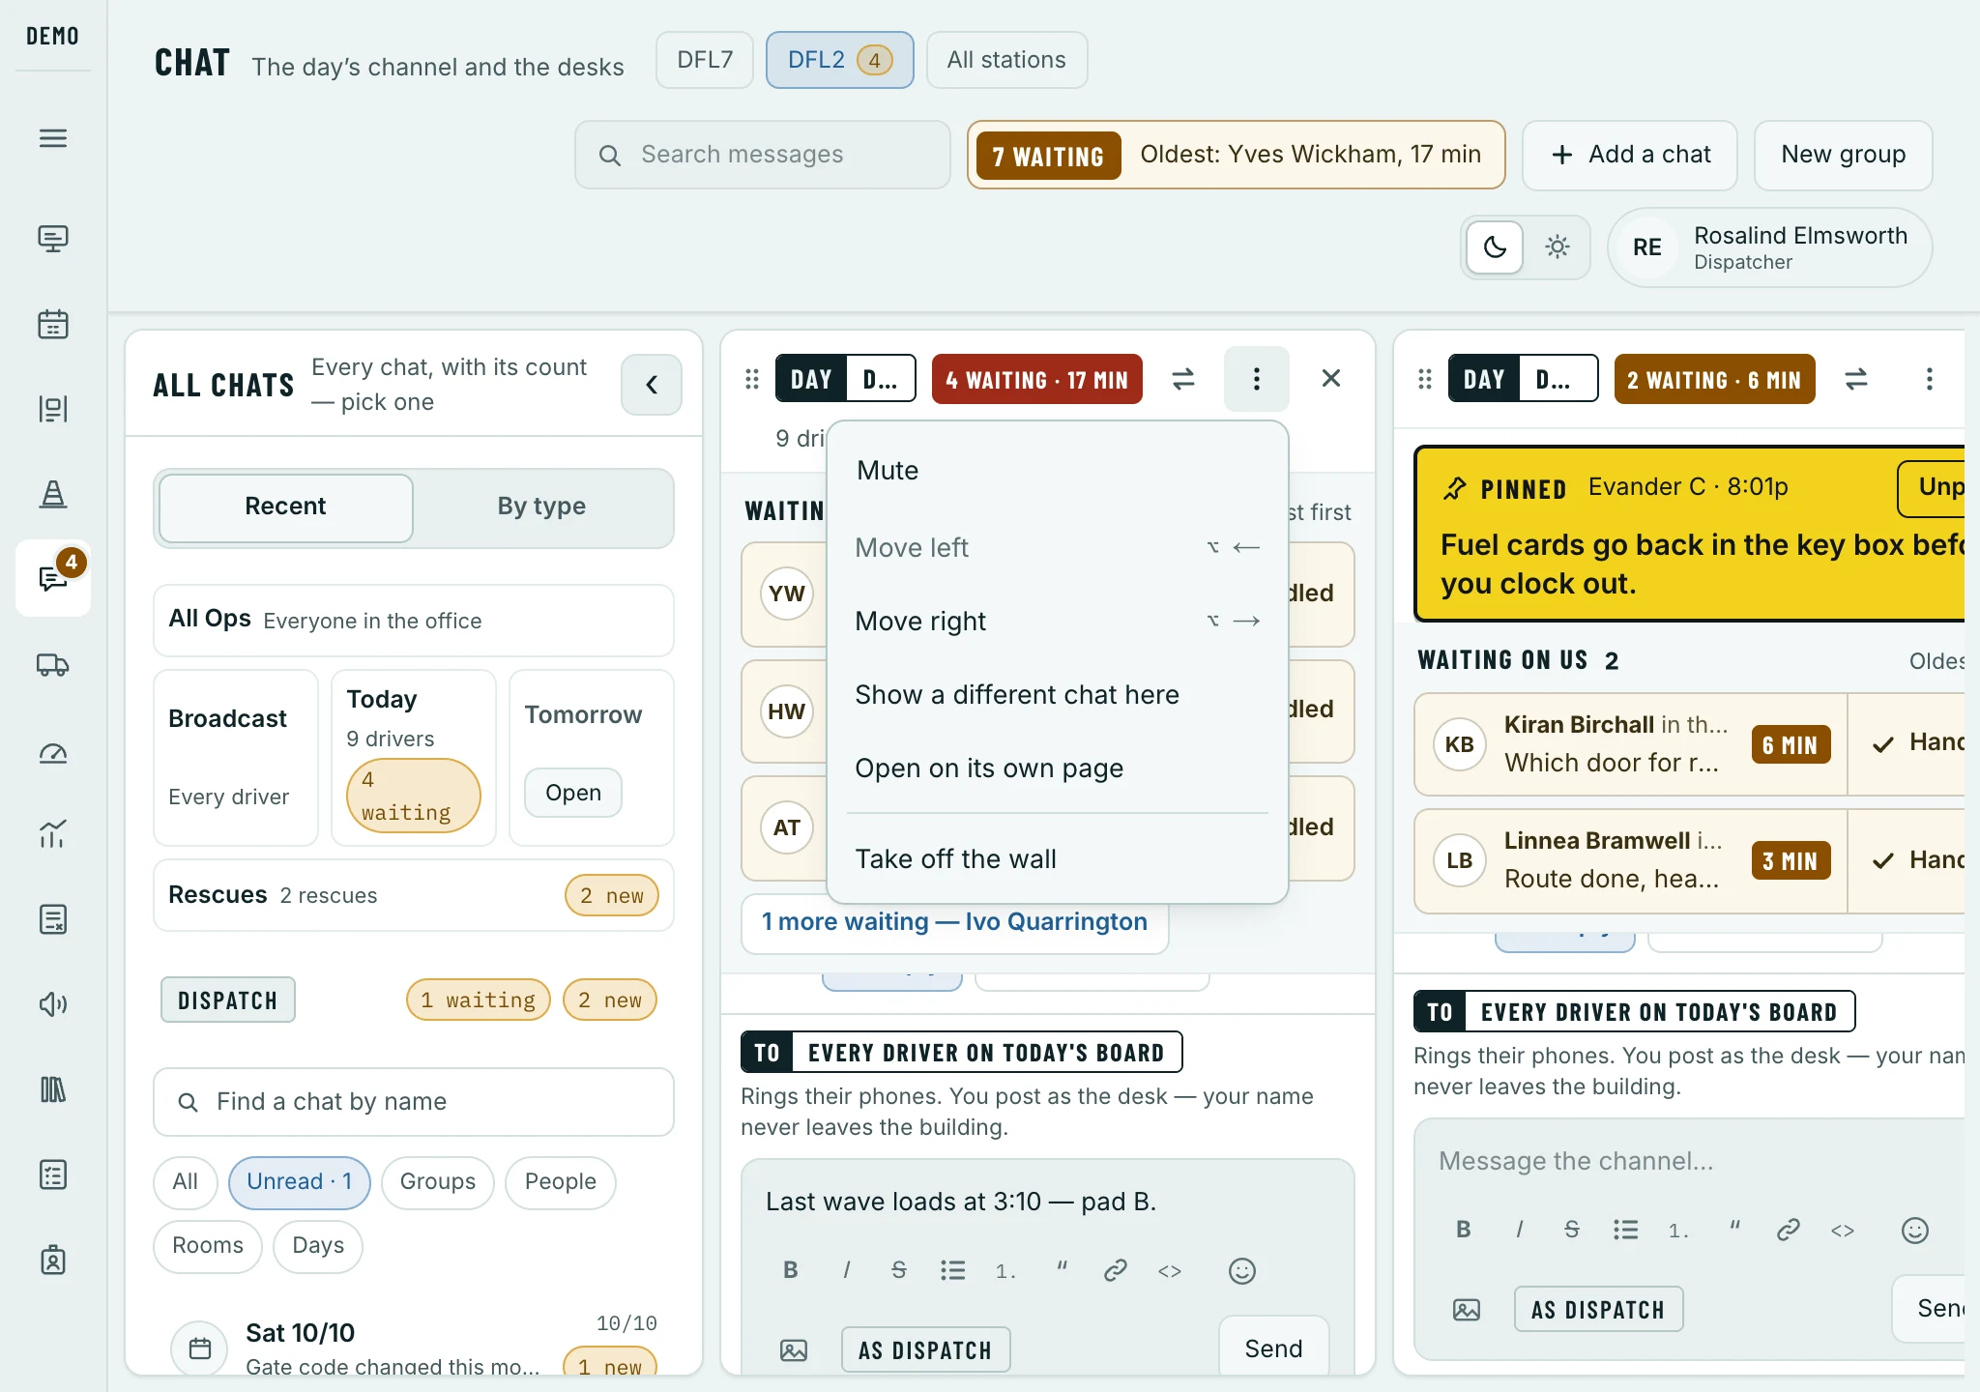Open the speaker icon in the sidebar
The image size is (1980, 1392).
[53, 1004]
